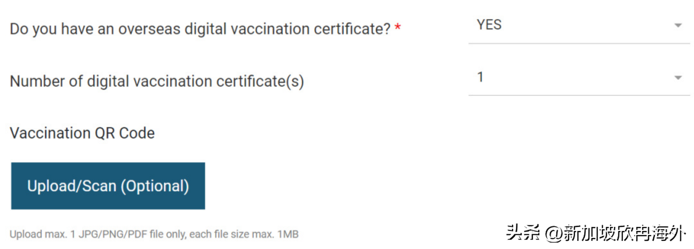Select the YES value in the combo box
Screen dimensions: 694x249
point(489,25)
